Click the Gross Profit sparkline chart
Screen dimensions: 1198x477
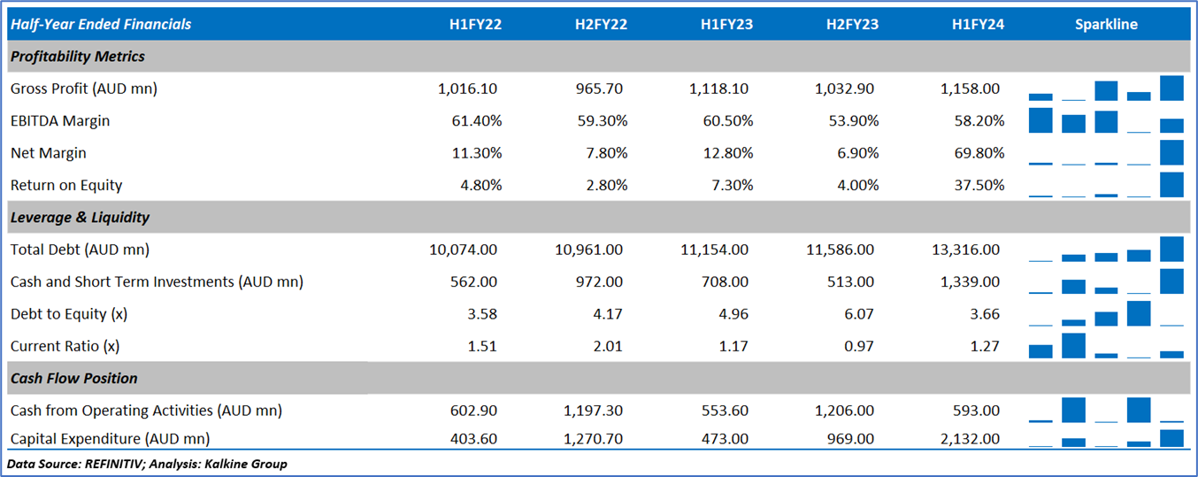point(1106,88)
